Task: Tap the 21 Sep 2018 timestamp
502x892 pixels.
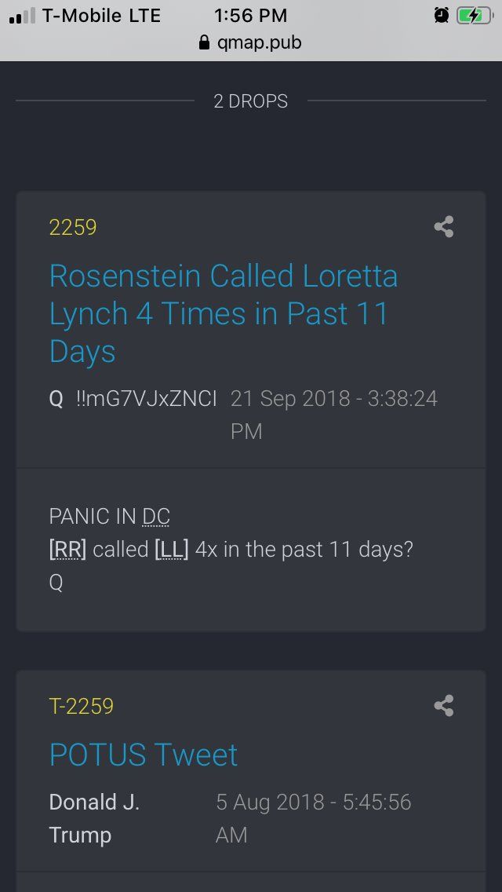Action: click(334, 415)
